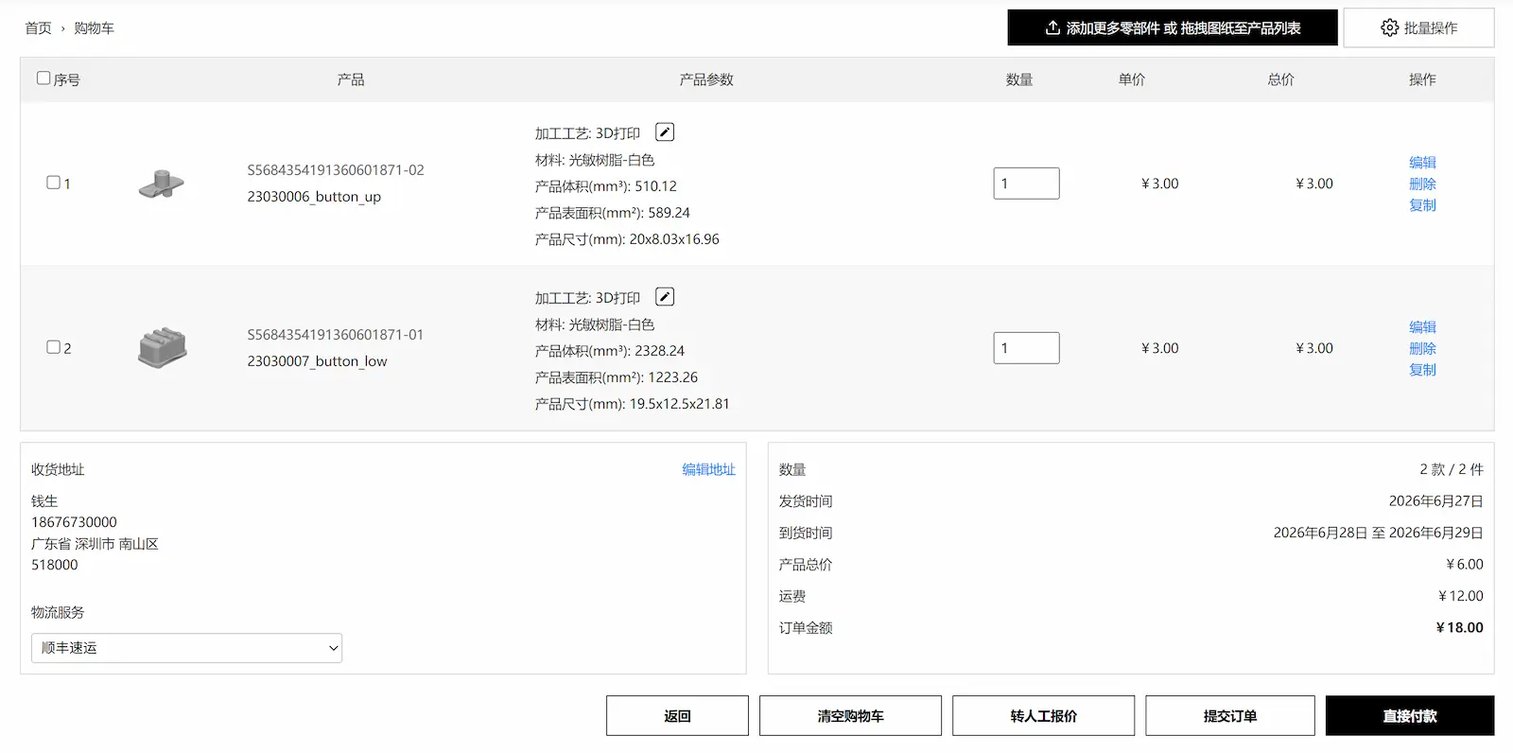
Task: Click the upload icon in 添加更多零部件 button
Action: click(x=1052, y=28)
